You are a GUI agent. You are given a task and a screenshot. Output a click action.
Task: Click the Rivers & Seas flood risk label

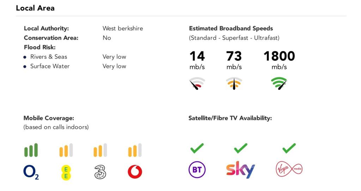tap(48, 57)
